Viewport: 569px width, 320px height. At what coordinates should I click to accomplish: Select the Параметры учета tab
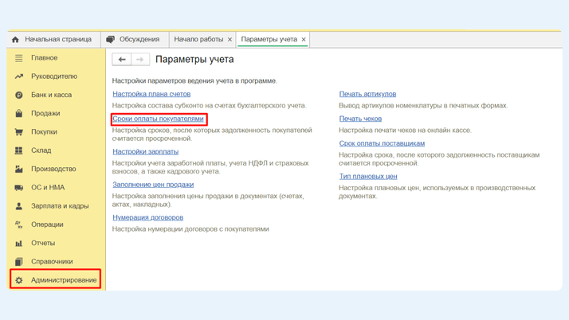pos(273,40)
